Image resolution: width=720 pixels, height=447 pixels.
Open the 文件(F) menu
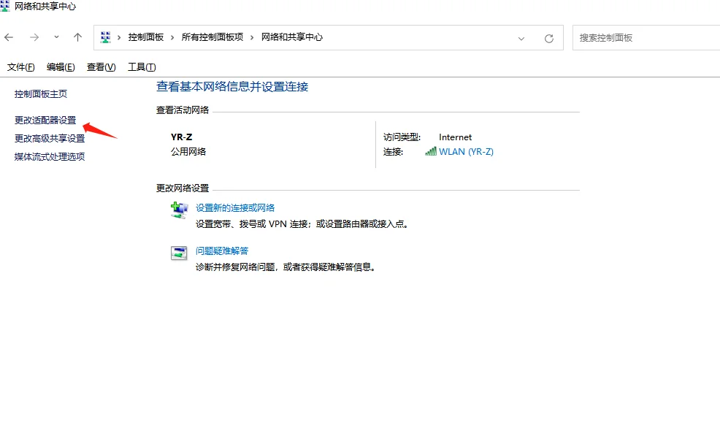(x=20, y=67)
